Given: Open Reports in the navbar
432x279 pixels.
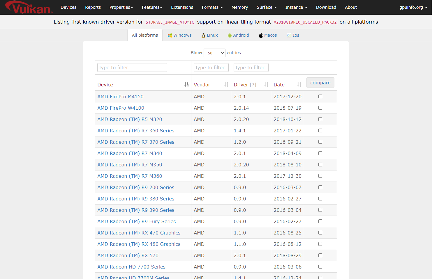Looking at the screenshot, I should click(x=93, y=7).
